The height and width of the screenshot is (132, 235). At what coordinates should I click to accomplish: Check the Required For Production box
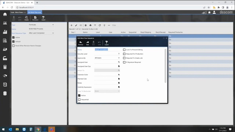[x=124, y=54]
